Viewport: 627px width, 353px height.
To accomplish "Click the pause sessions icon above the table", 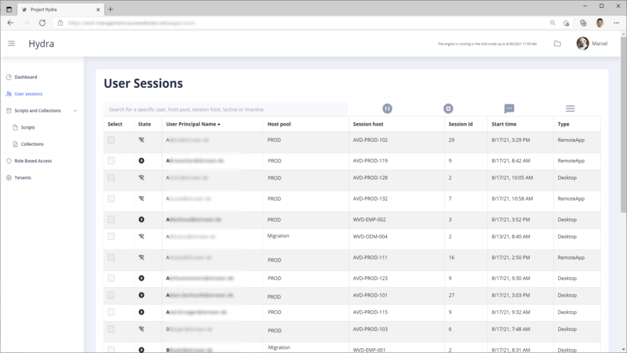I will [387, 108].
